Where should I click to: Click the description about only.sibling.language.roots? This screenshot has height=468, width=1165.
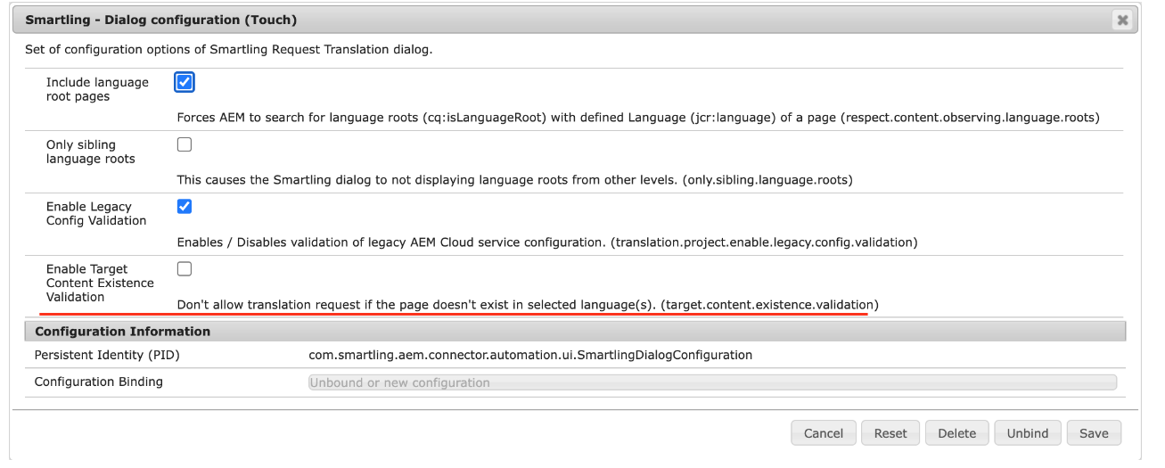pyautogui.click(x=515, y=180)
